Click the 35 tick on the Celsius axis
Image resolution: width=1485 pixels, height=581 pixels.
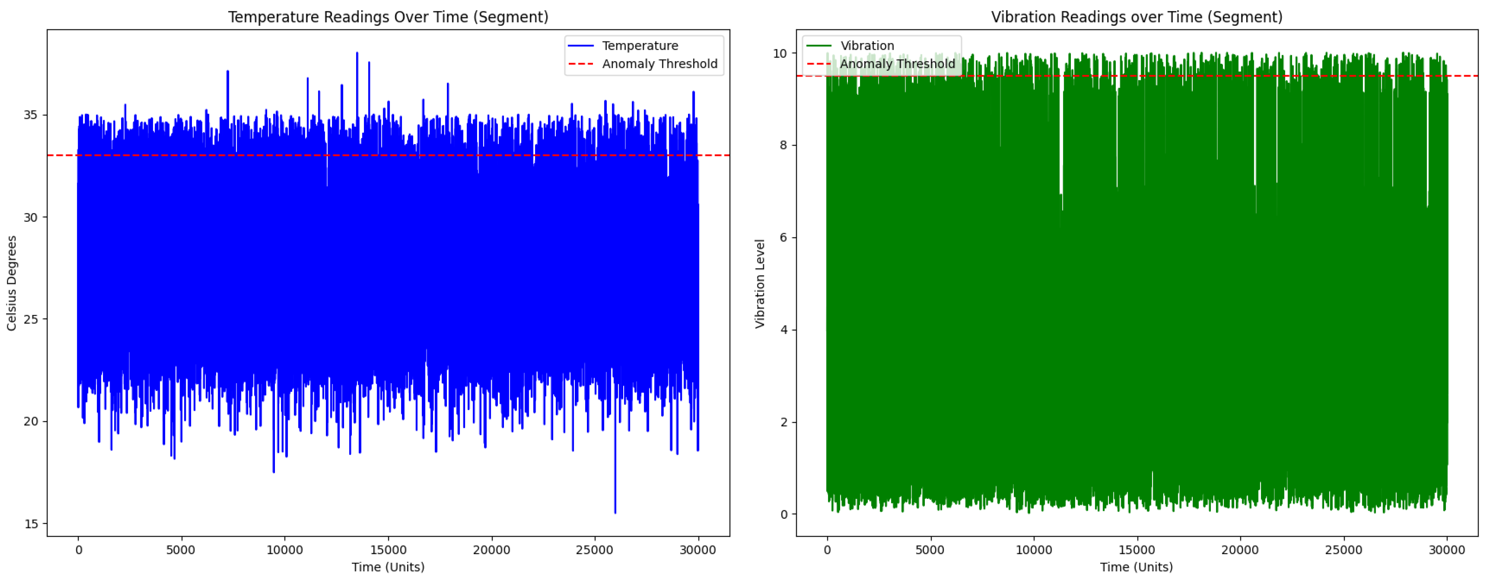[x=30, y=115]
